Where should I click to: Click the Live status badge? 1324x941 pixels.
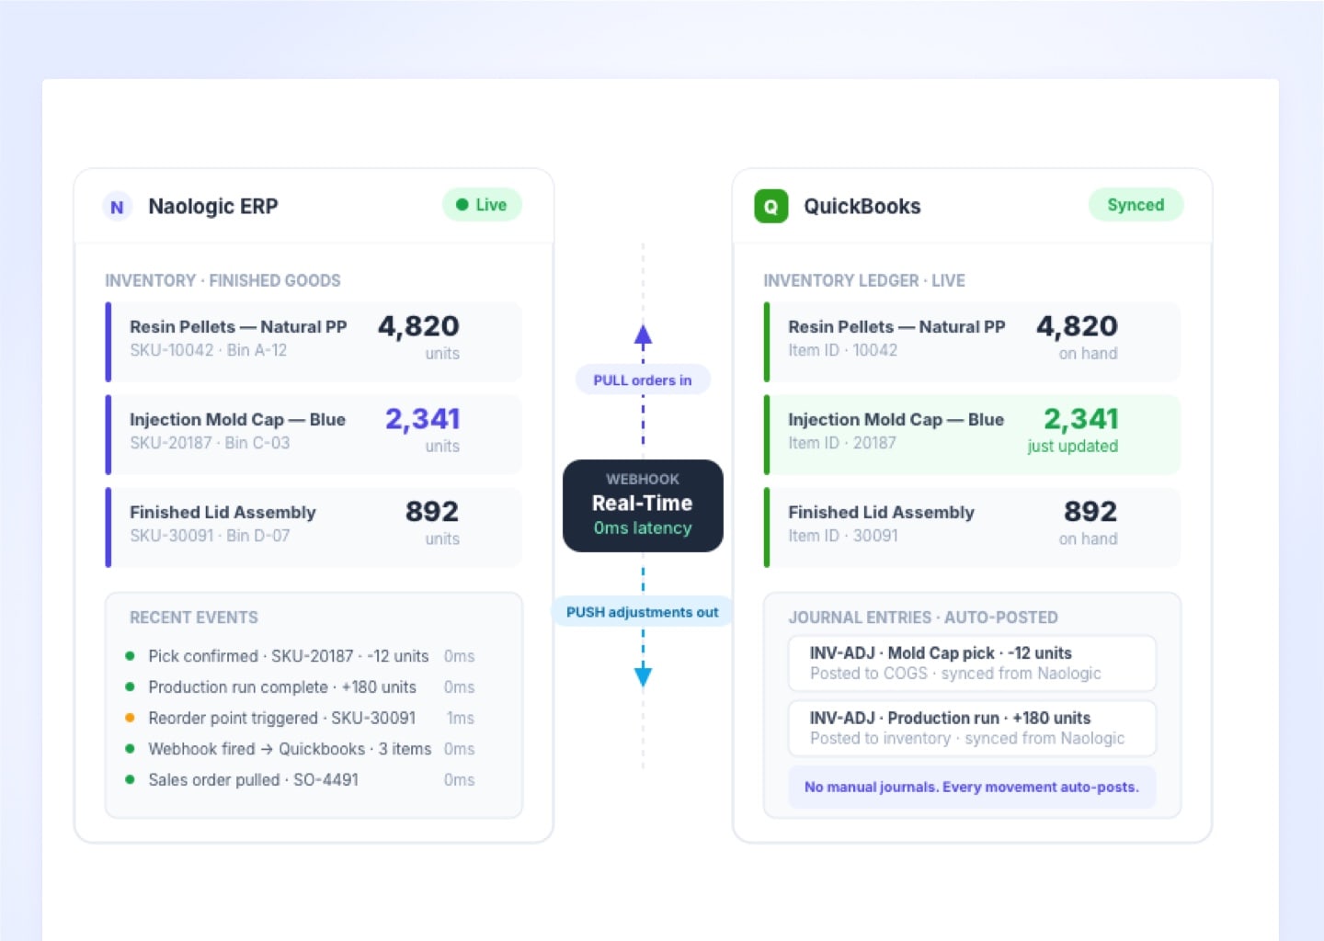pos(482,205)
